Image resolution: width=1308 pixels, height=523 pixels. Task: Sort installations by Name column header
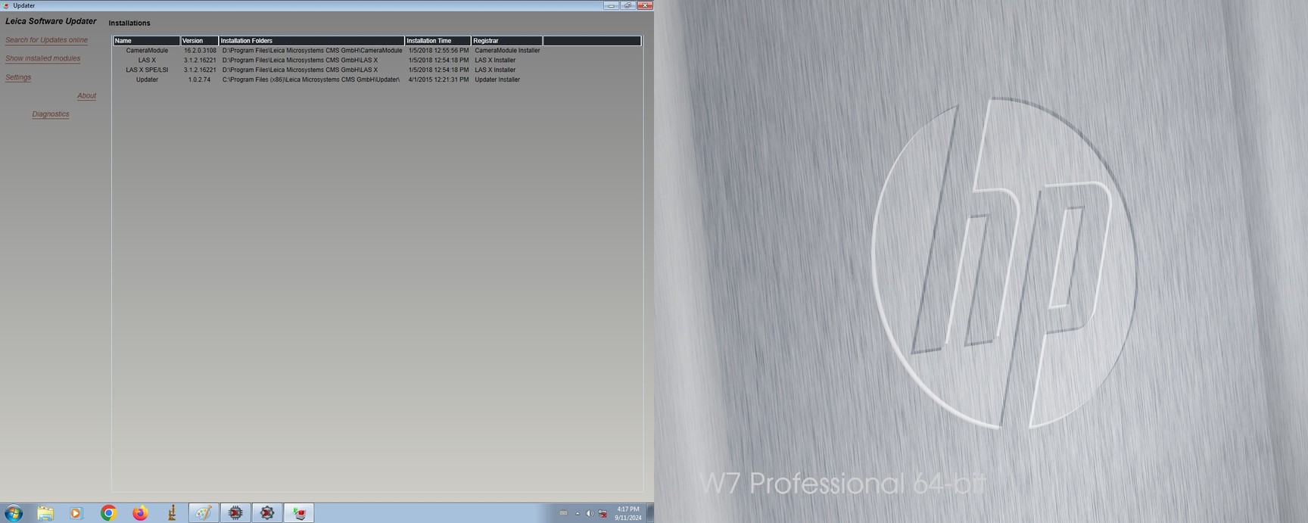click(x=146, y=41)
